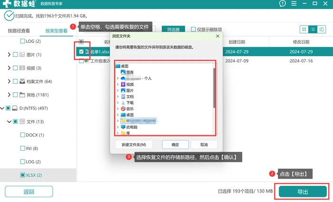Select the 音乐 music folder in dialog

(x=127, y=109)
